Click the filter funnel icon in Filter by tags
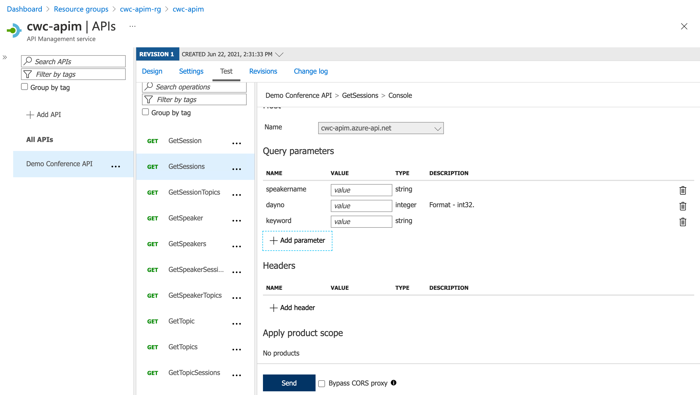Screen dimensions: 700x395 148,99
